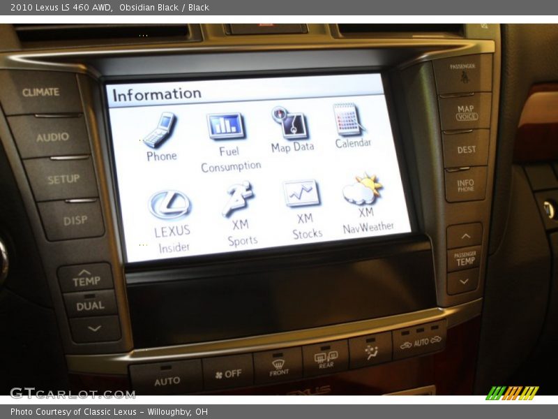The height and width of the screenshot is (419, 558).
Task: Lower driver temperature with down arrow
Action: (95, 328)
